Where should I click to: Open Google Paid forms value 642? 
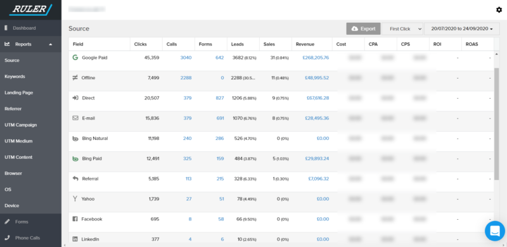click(219, 58)
